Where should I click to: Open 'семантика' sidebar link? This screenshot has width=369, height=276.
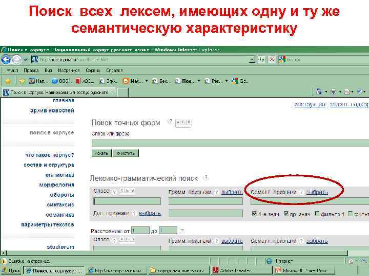60,215
